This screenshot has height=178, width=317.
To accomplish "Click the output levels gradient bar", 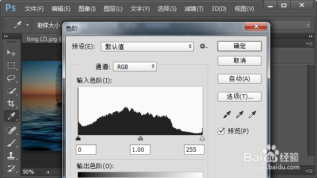I will pos(140,175).
